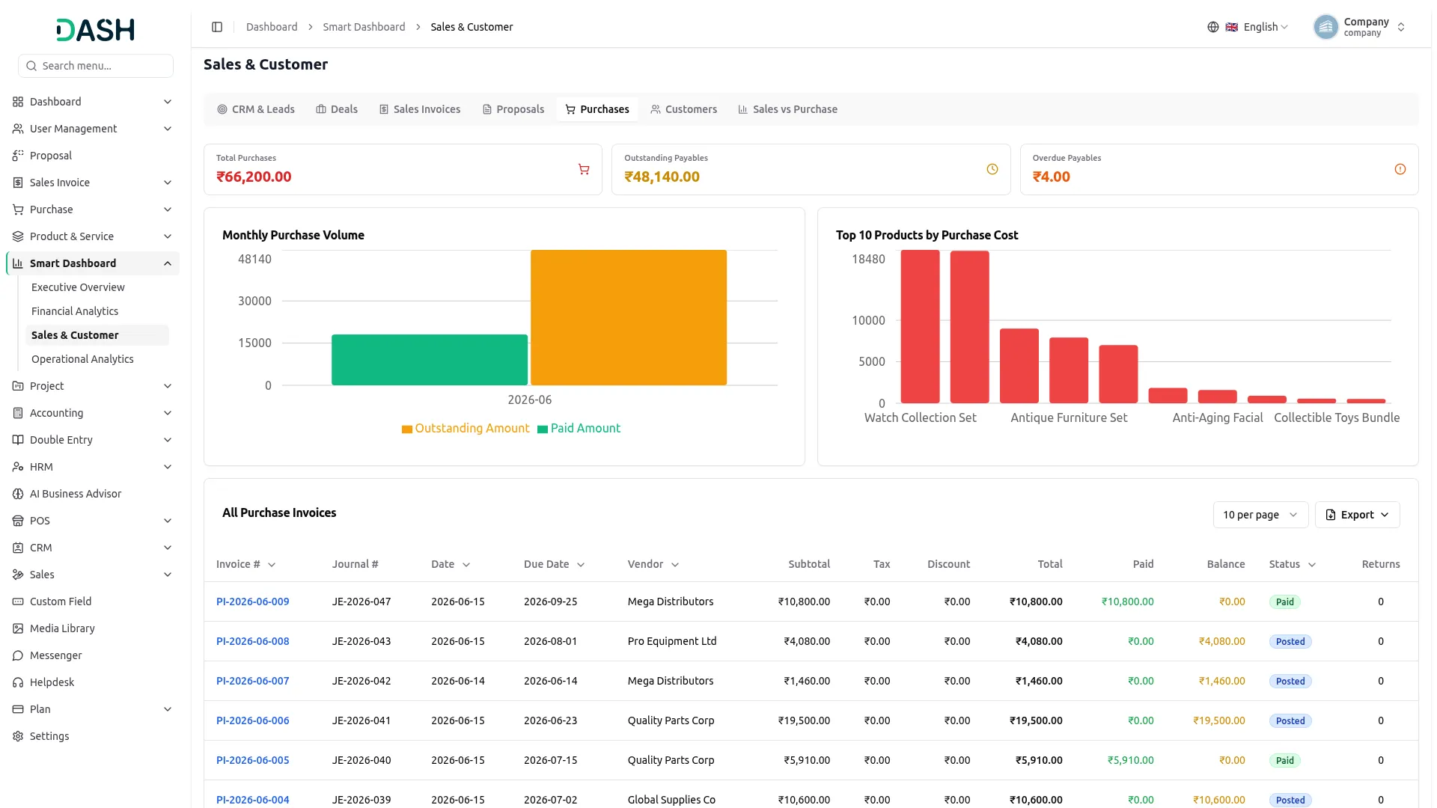Sort by Invoice # column header
1437x808 pixels.
(x=245, y=564)
